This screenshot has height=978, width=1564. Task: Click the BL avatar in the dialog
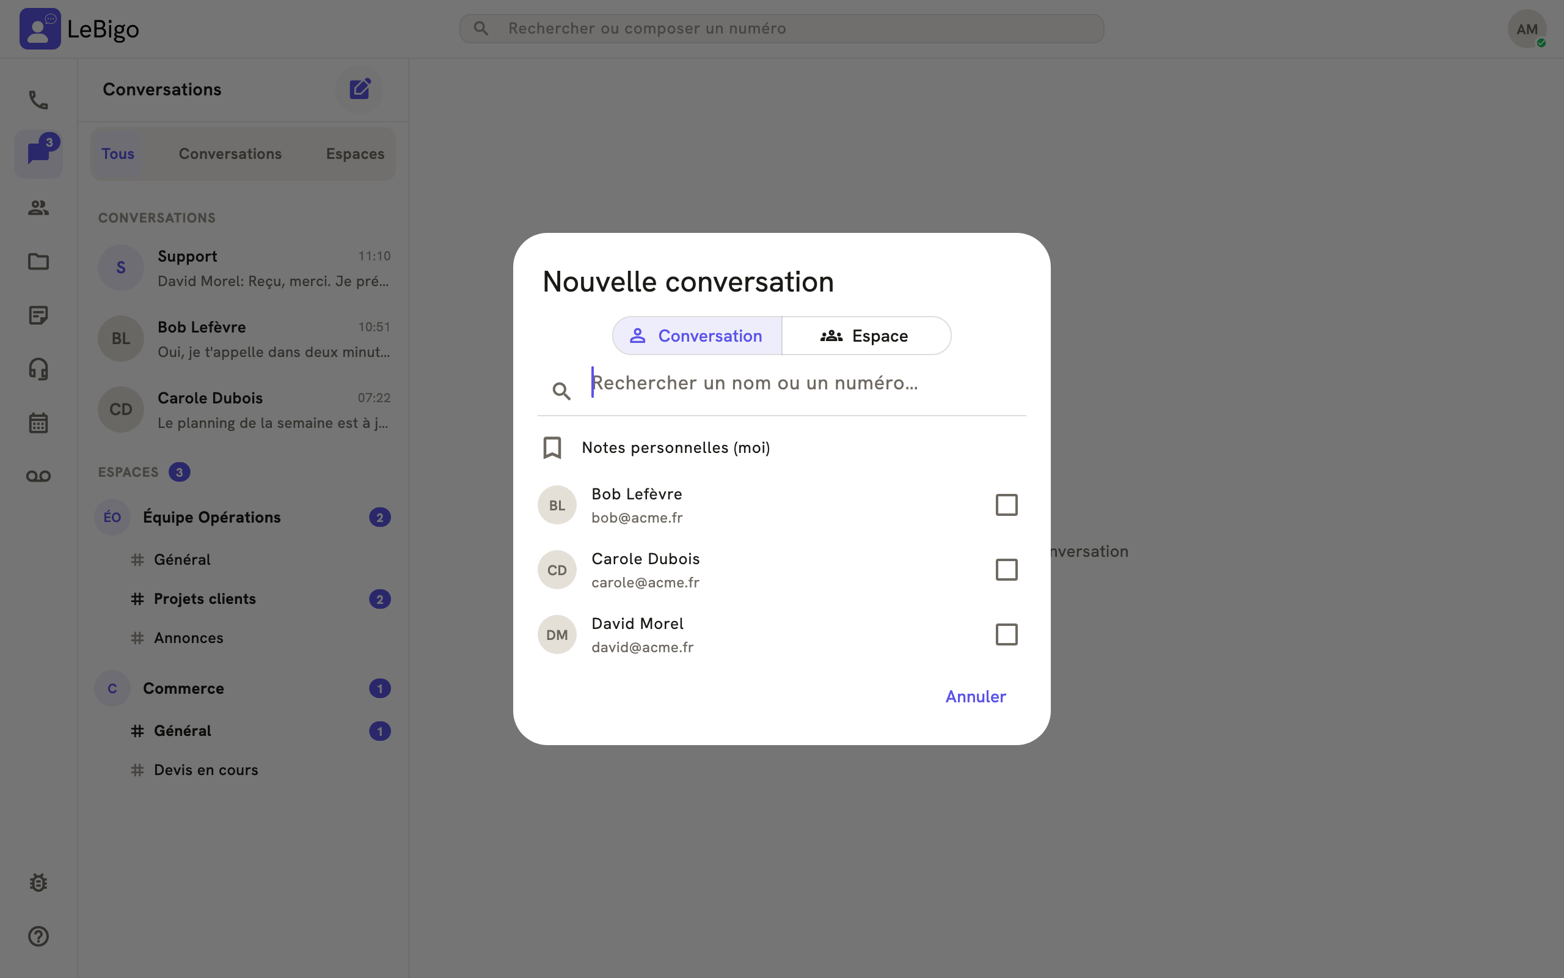[557, 505]
